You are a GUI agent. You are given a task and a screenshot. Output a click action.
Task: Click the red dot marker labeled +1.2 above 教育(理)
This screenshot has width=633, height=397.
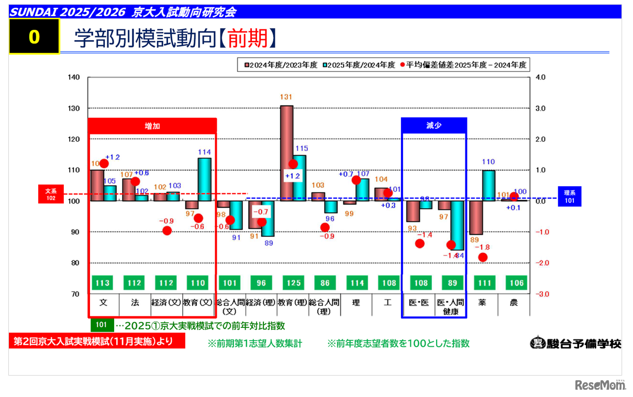293,163
